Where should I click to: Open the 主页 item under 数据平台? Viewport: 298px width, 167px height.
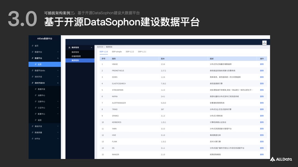click(x=45, y=64)
